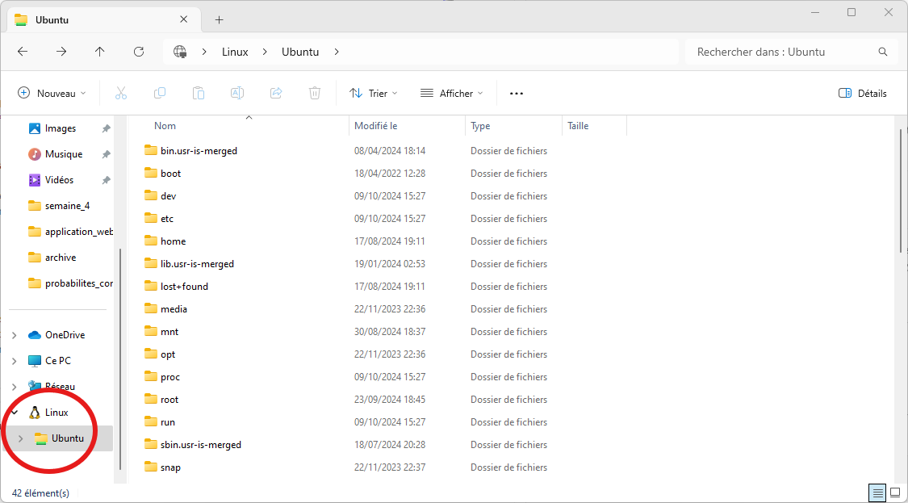The image size is (908, 503).
Task: Expand the OneDrive tree node
Action: pyautogui.click(x=15, y=335)
